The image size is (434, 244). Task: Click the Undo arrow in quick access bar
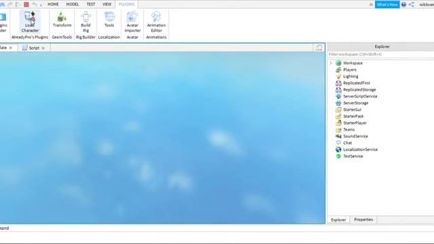[x=35, y=5]
